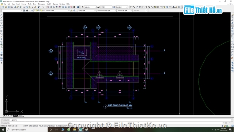Open the dimension style dropdown
The height and width of the screenshot is (132, 234).
click(106, 7)
